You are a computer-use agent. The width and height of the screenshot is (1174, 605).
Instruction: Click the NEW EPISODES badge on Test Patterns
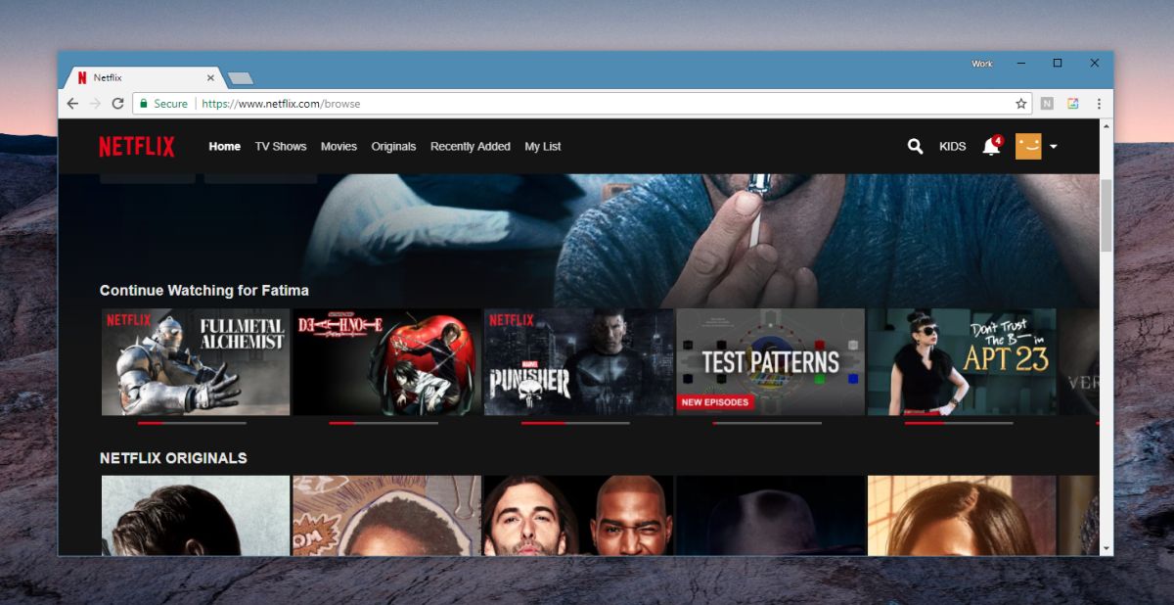[x=712, y=401]
